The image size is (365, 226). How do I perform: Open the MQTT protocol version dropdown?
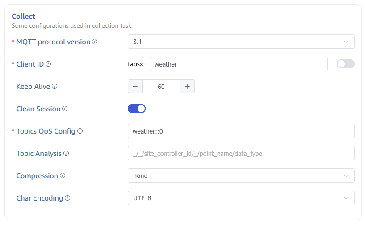pos(241,42)
